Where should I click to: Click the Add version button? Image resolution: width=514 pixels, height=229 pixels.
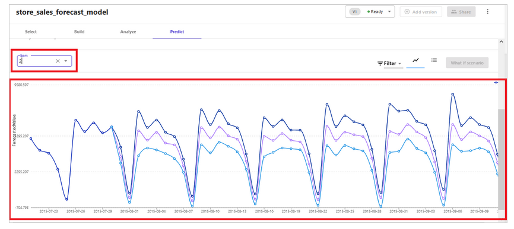[421, 12]
